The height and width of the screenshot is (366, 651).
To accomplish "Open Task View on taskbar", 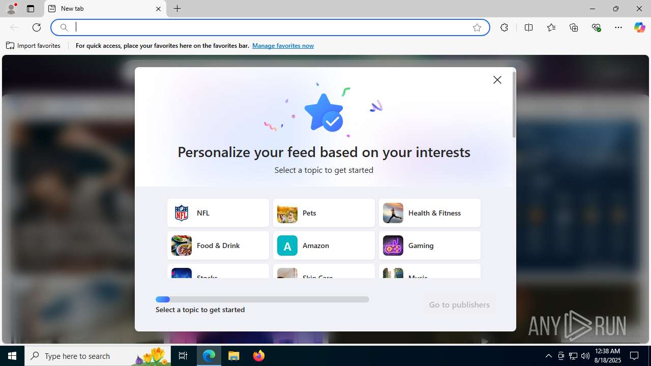I will (x=183, y=356).
